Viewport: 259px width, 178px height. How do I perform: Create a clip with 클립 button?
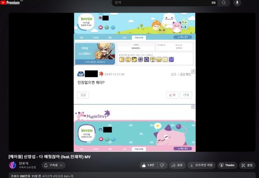point(247,165)
